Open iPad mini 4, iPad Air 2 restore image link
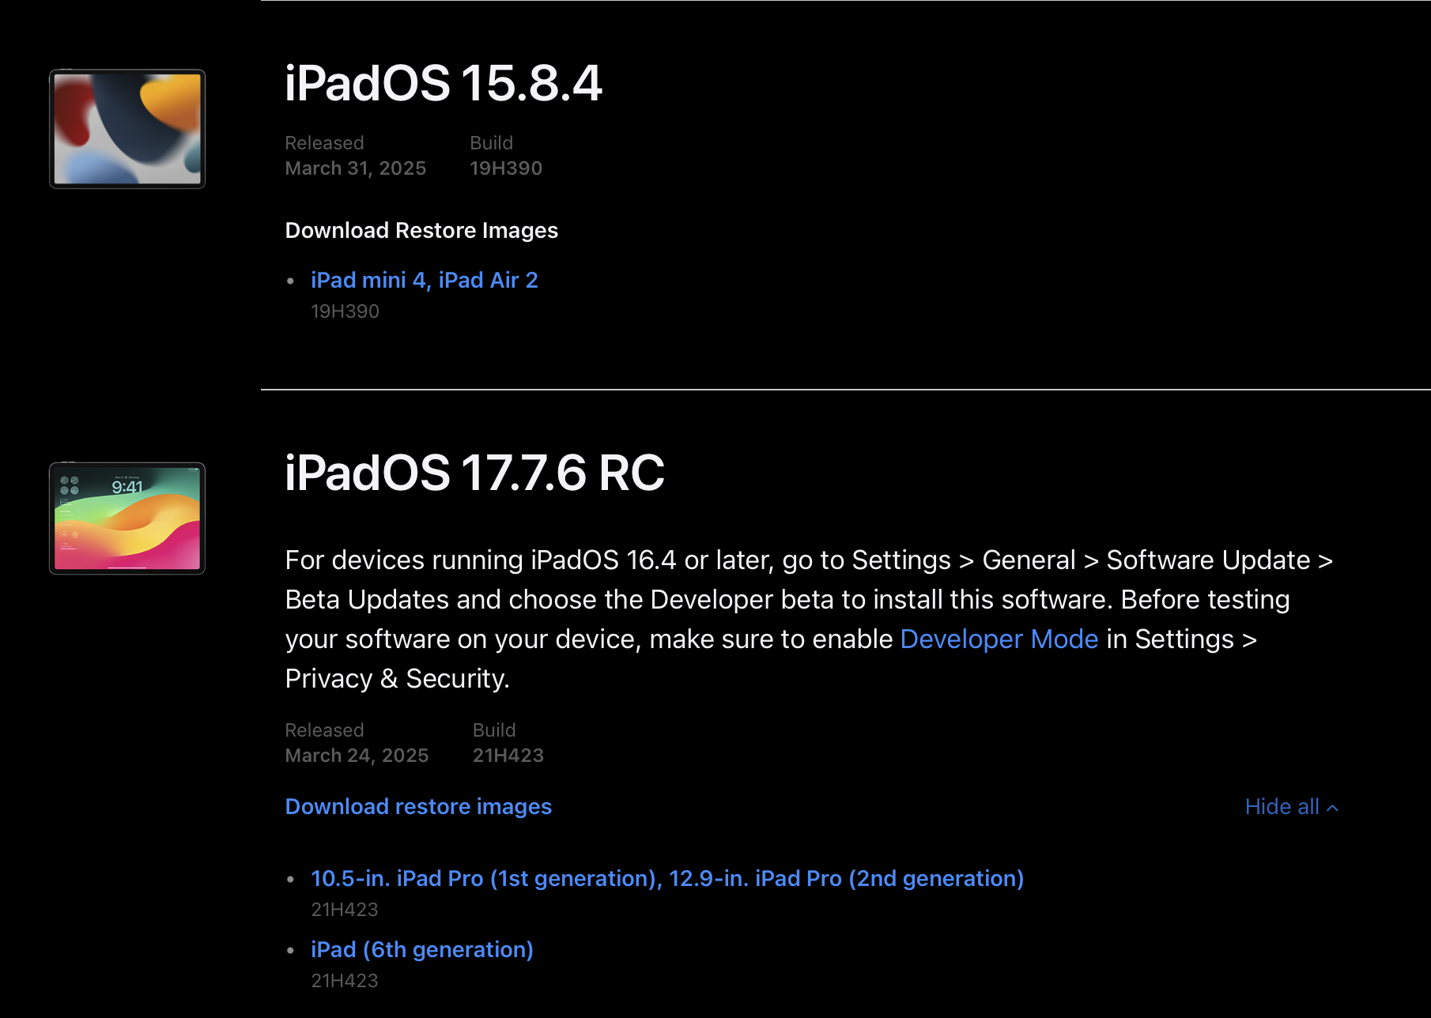 (424, 280)
